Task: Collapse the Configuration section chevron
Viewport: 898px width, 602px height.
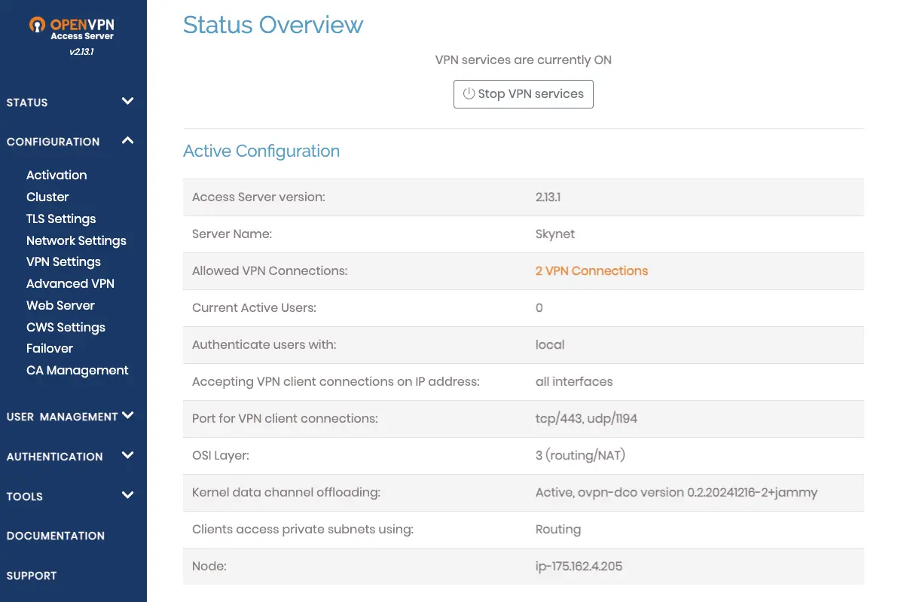Action: coord(127,141)
